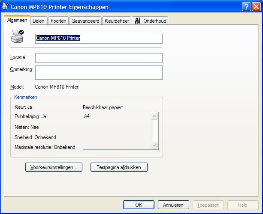Open the Poorten tab

[58, 21]
